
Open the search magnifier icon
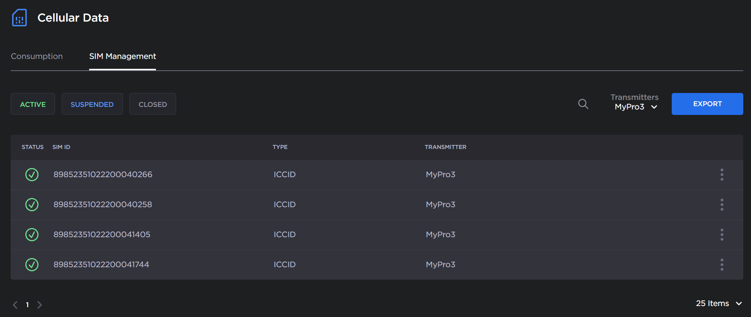(x=583, y=104)
